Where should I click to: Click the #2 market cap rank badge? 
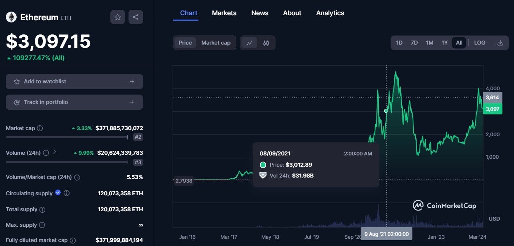coord(138,137)
